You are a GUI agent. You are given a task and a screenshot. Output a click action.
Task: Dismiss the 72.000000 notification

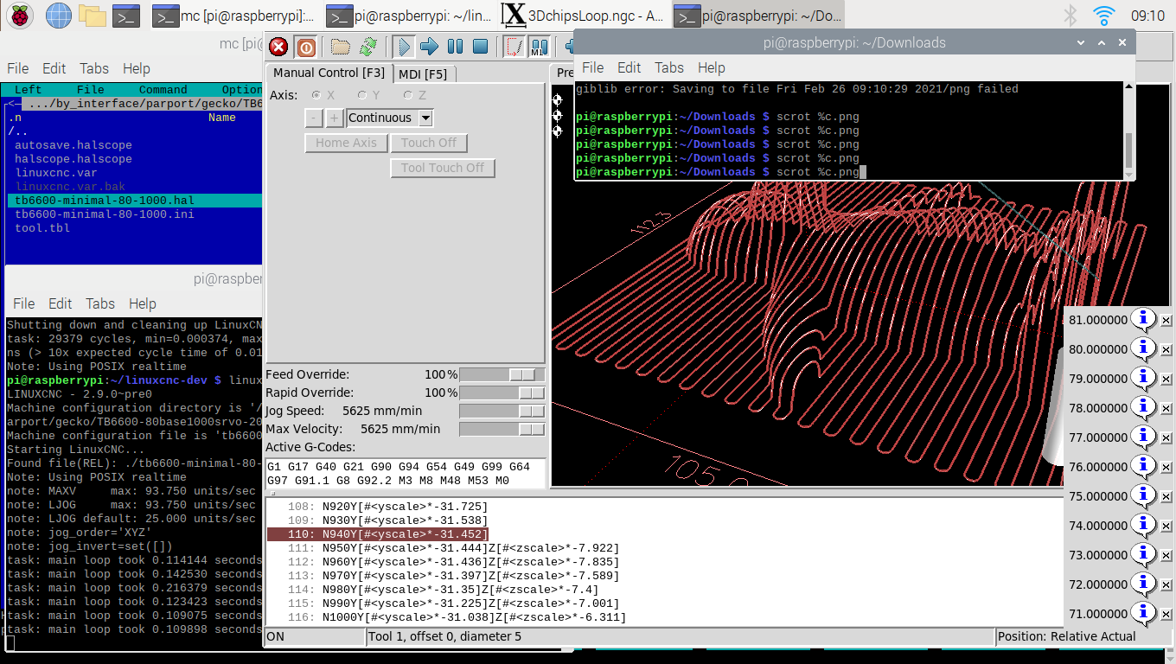tap(1166, 584)
